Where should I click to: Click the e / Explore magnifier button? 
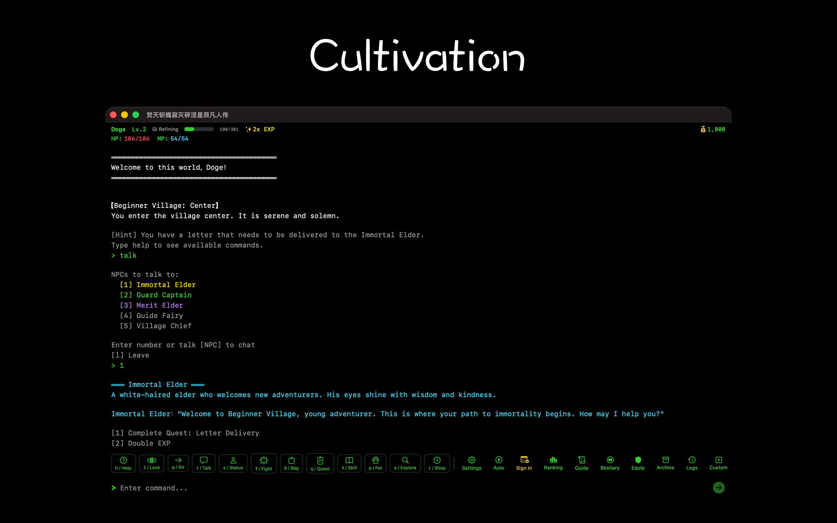[x=405, y=463]
